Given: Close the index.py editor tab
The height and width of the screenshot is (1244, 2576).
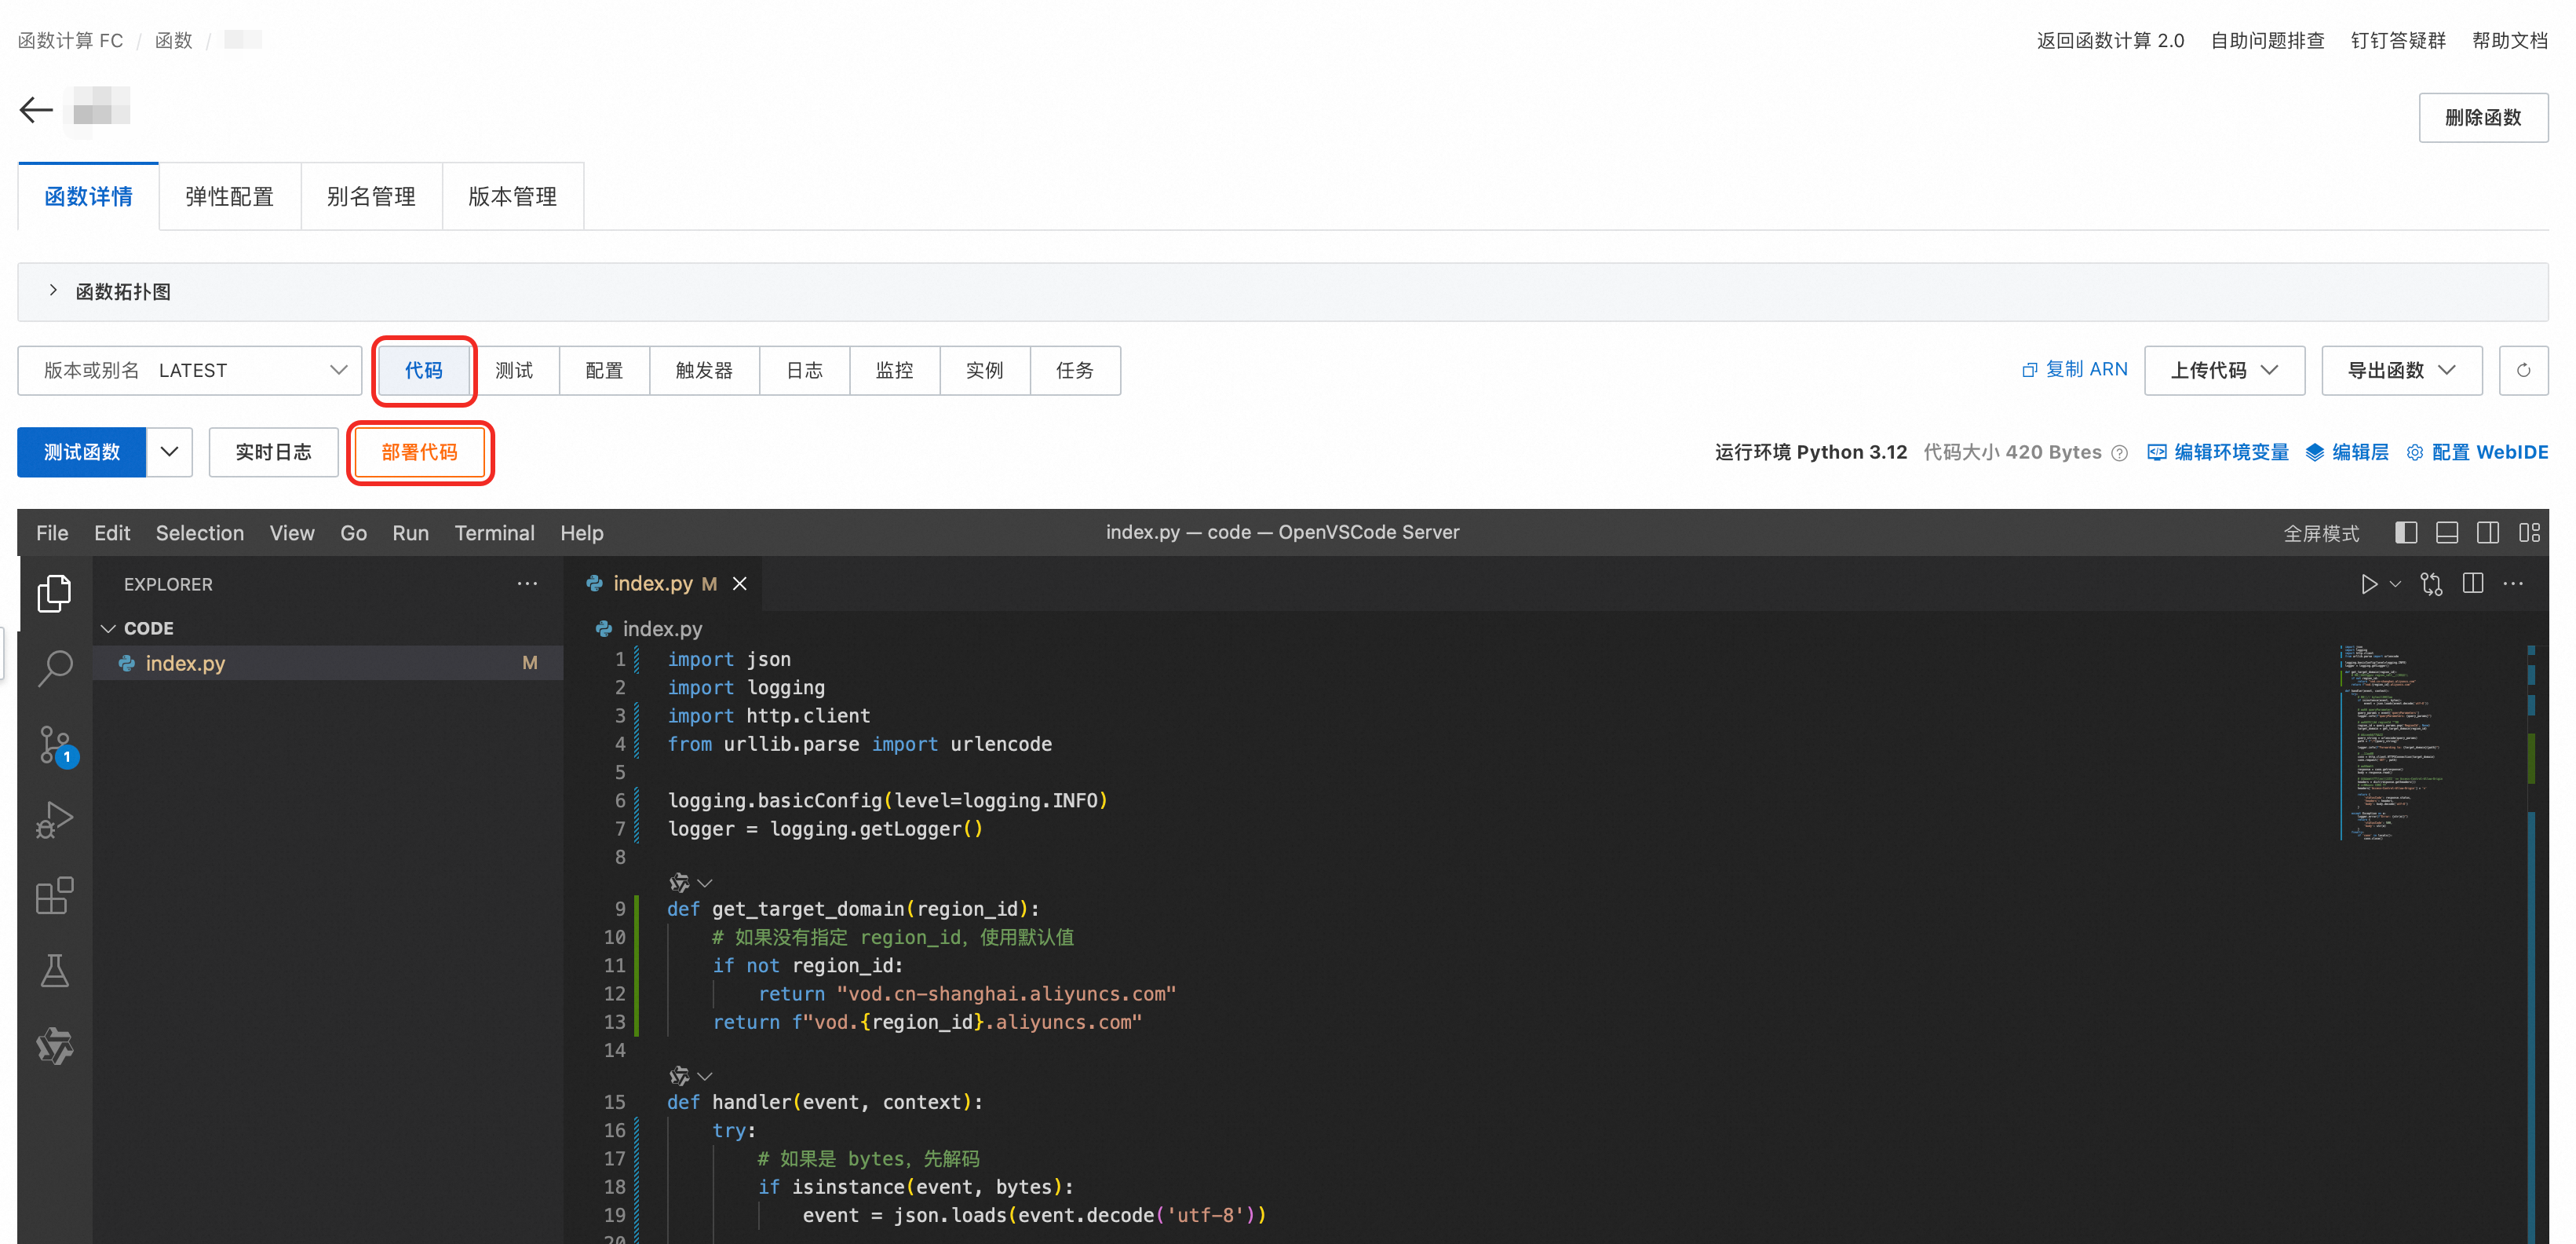Looking at the screenshot, I should click(739, 584).
